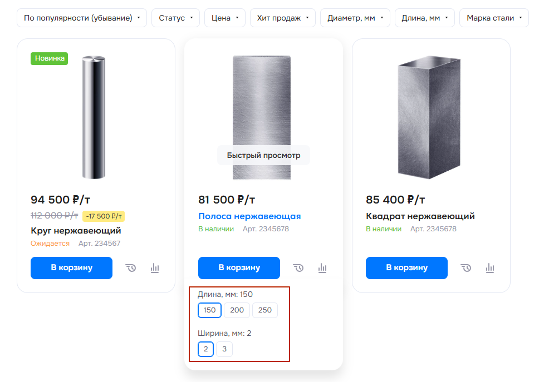This screenshot has height=382, width=544.
Task: Choose width option 3
Action: point(224,349)
